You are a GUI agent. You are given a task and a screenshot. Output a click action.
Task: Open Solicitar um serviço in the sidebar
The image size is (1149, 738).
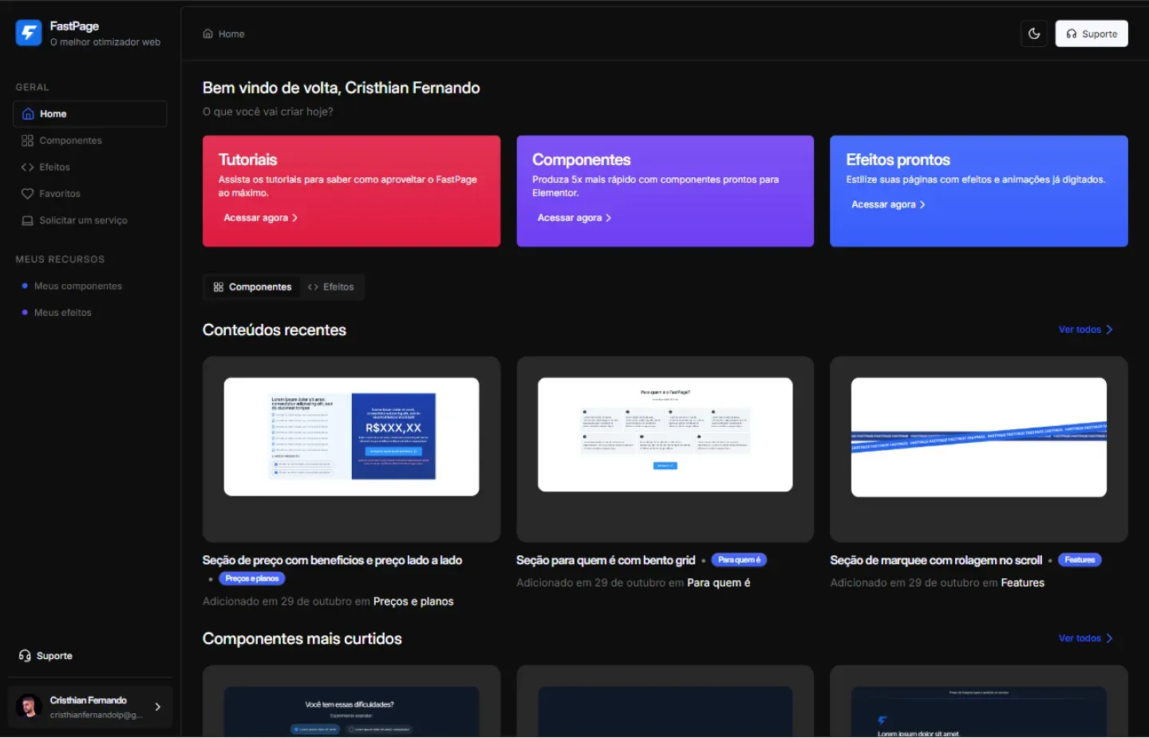(90, 220)
